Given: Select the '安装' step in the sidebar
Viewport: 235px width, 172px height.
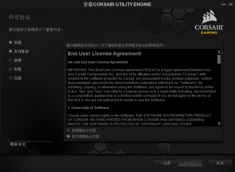Looking at the screenshot, I should click(15, 69).
